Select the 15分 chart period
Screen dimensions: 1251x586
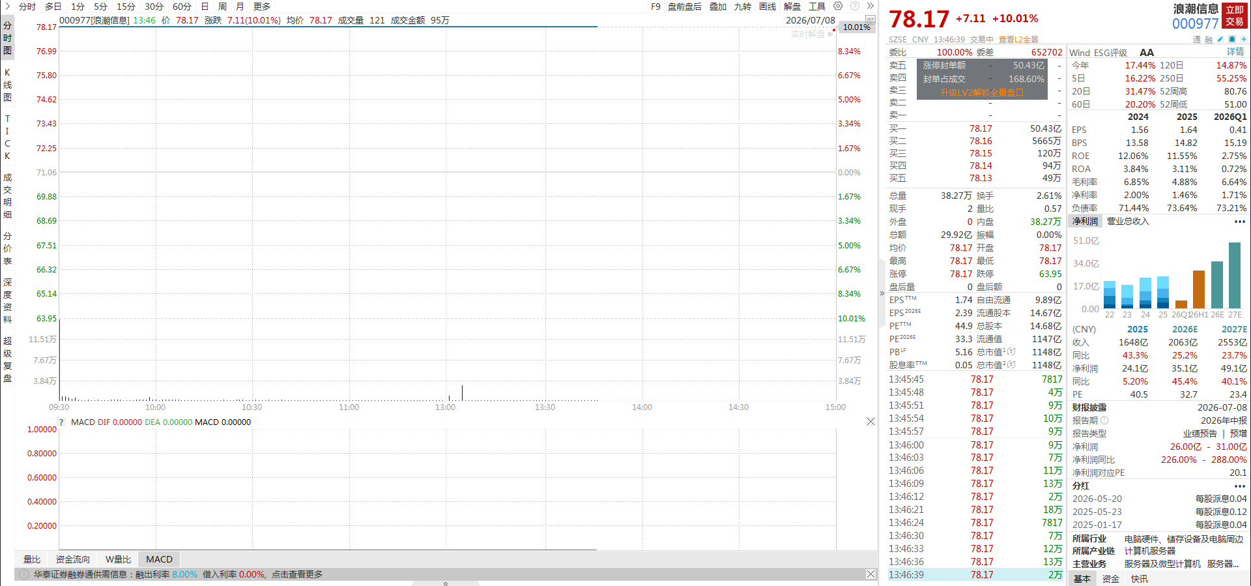(x=126, y=7)
